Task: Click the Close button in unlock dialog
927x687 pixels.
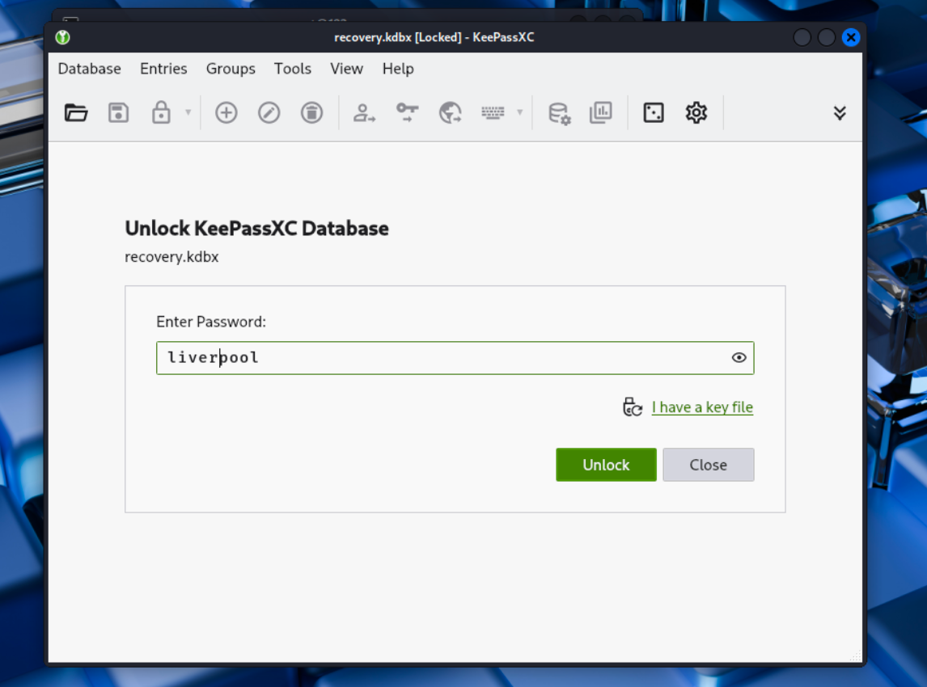Action: click(x=709, y=465)
